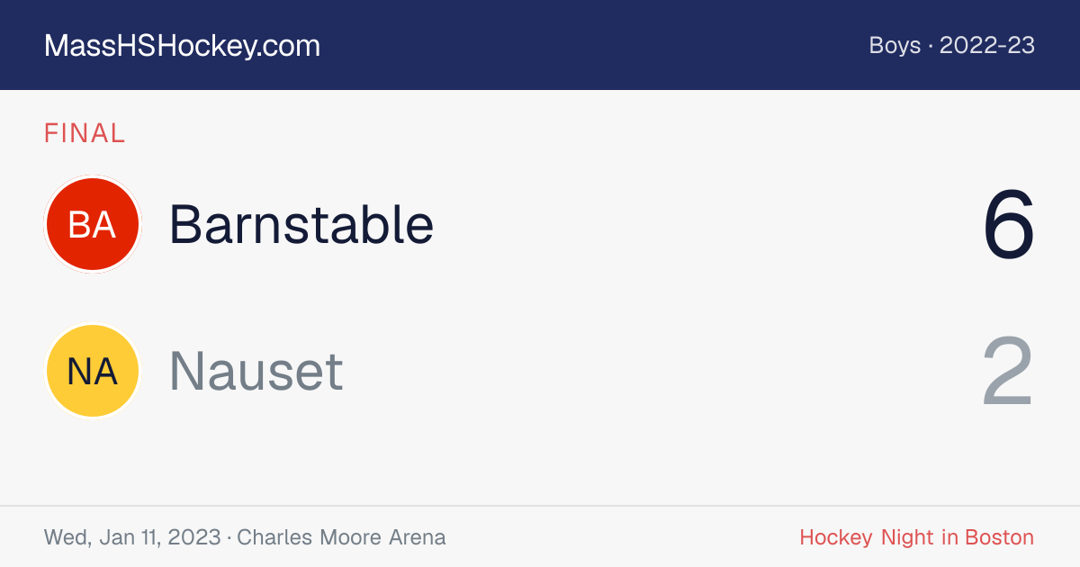Click the red FINAL game status label
1080x567 pixels.
coord(85,133)
